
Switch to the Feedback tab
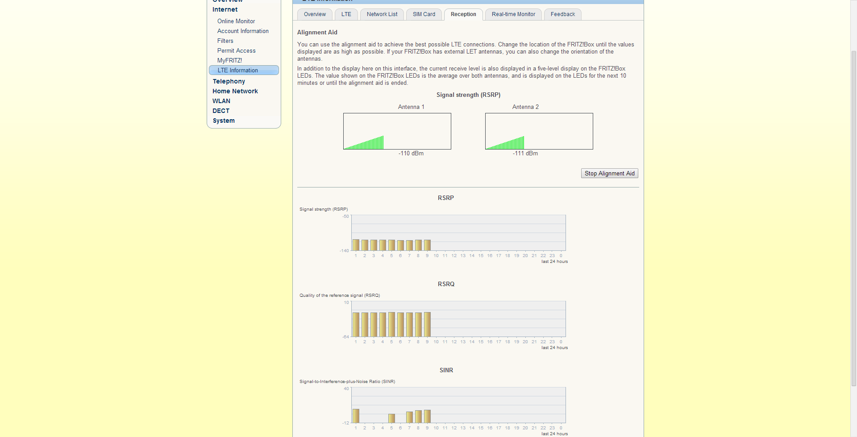coord(563,14)
